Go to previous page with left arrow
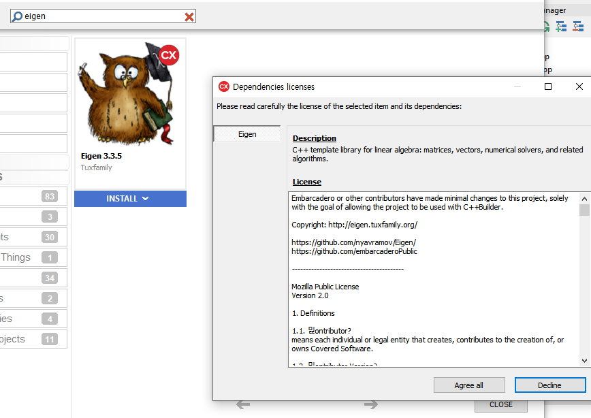The image size is (591, 418). [x=243, y=405]
